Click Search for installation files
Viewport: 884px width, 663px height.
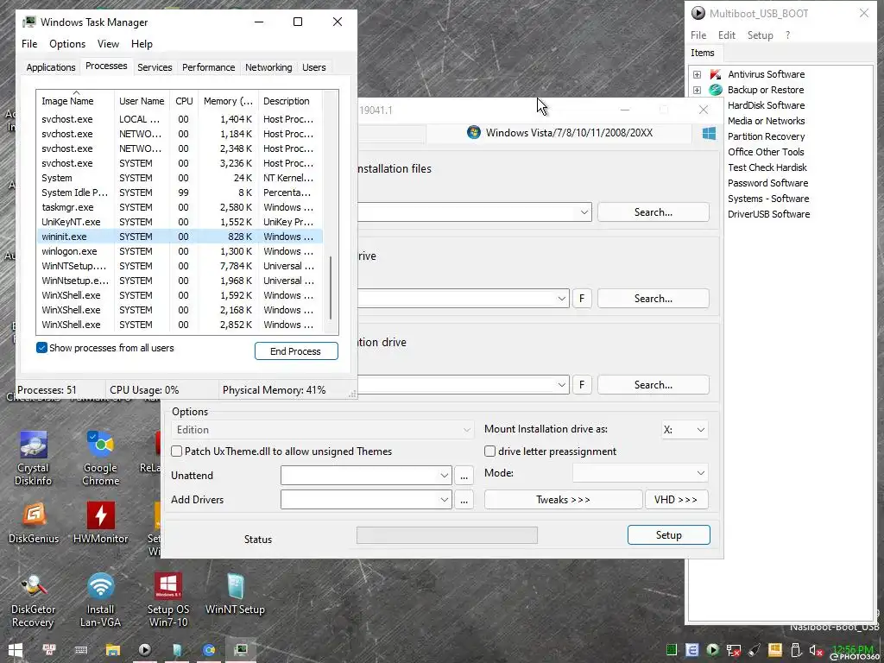(x=653, y=212)
